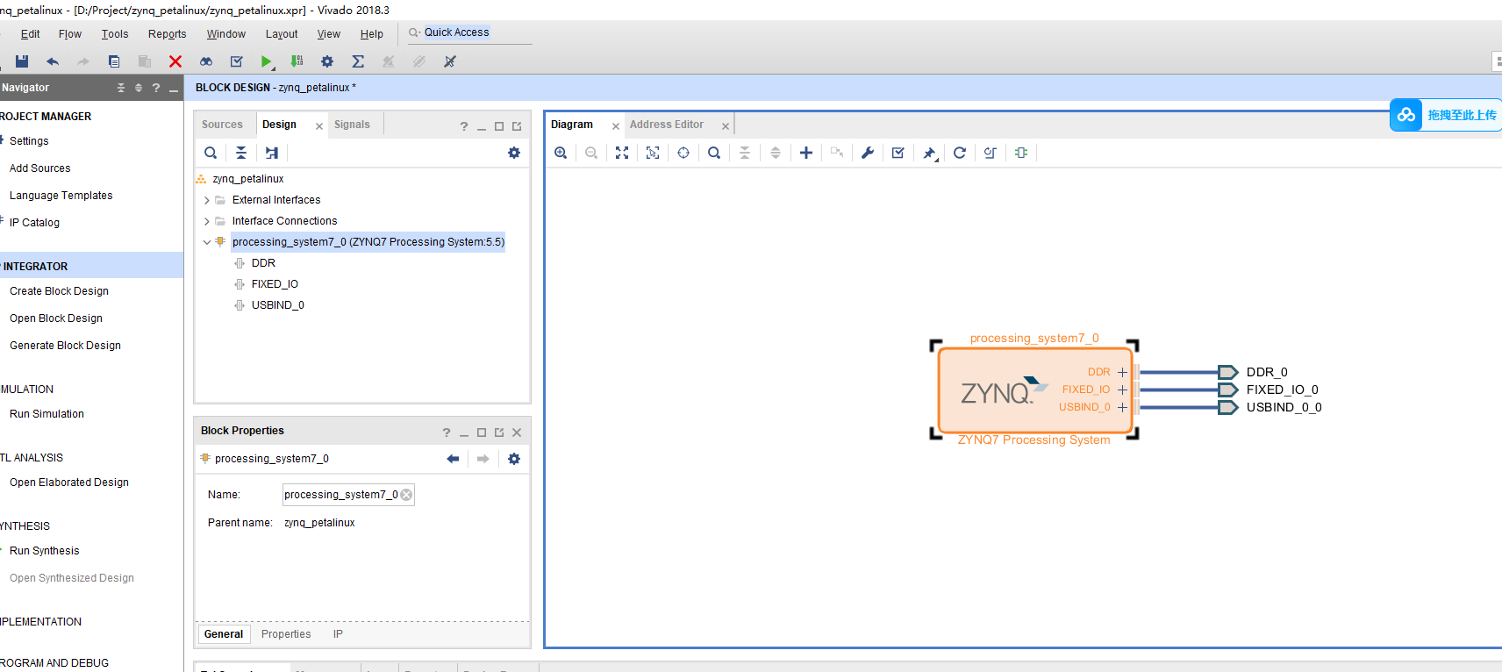Click the Block Properties back arrow

pyautogui.click(x=453, y=459)
